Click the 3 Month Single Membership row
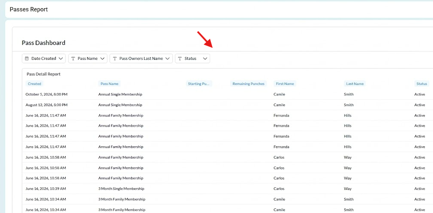Image resolution: width=433 pixels, height=213 pixels. coord(227,189)
